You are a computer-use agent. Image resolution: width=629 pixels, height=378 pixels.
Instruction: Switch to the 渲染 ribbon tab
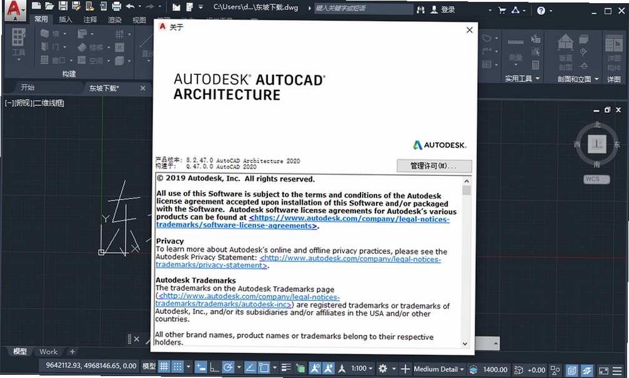(115, 19)
